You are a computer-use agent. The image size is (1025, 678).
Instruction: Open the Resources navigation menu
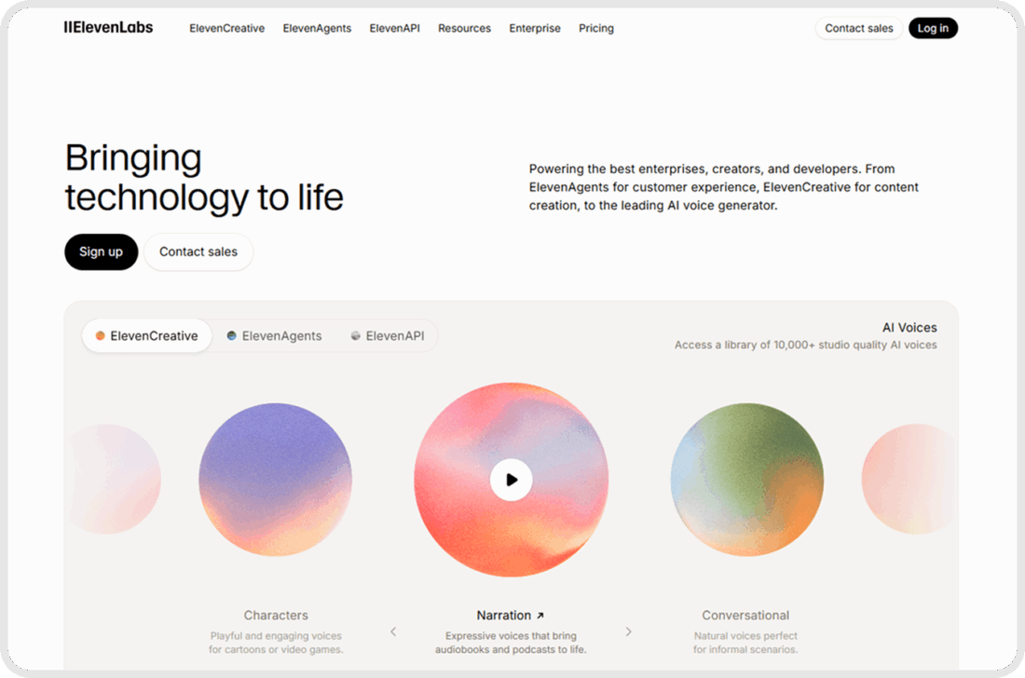pos(464,28)
